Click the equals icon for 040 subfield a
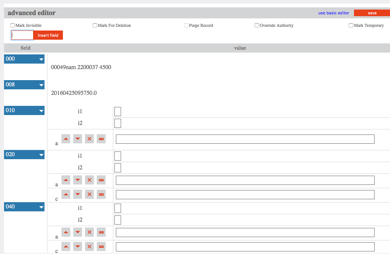Image resolution: width=390 pixels, height=254 pixels. [101, 232]
